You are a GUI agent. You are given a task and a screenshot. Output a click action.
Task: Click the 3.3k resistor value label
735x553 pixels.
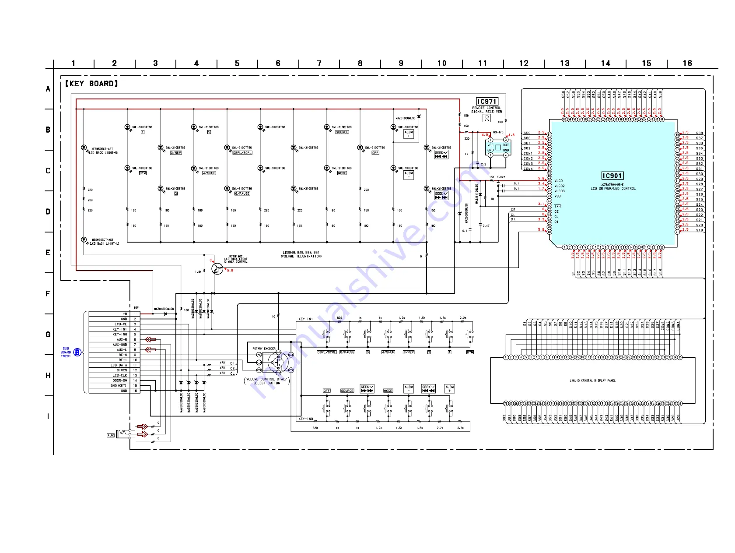coord(460,428)
